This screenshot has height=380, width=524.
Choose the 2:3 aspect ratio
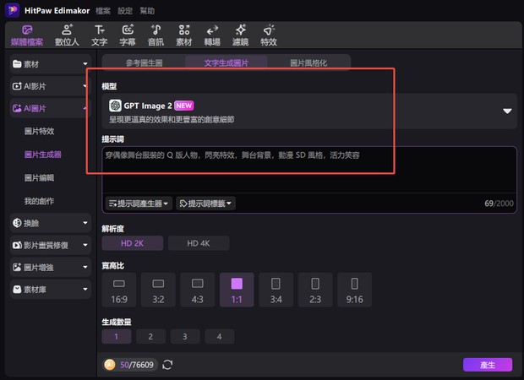pos(315,290)
